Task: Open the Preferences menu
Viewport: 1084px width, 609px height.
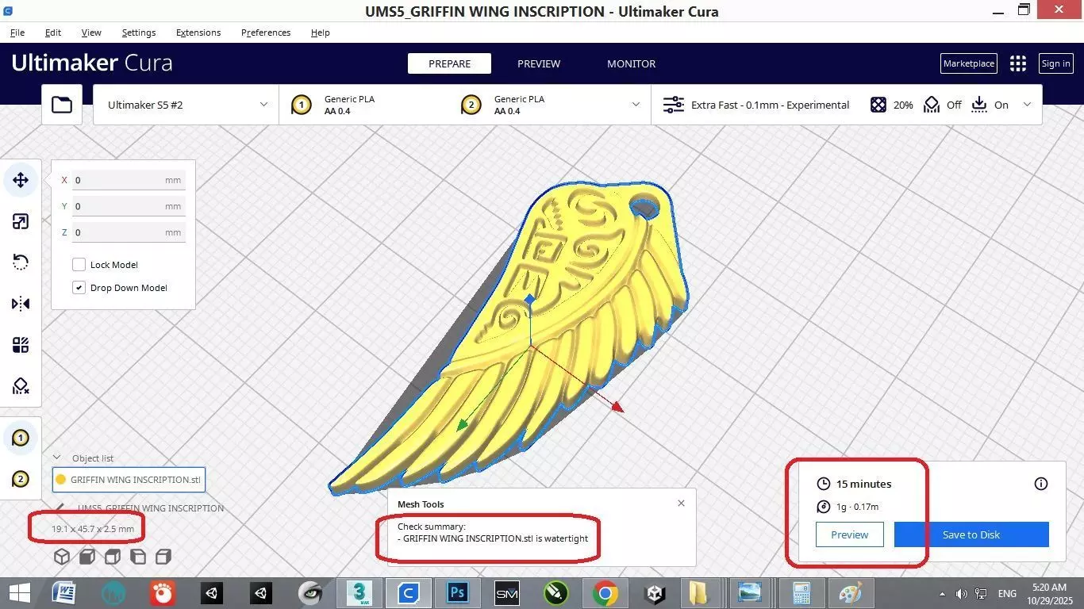Action: (266, 33)
